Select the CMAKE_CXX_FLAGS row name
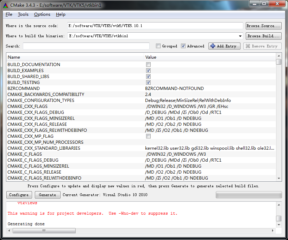Screen dimensions: 288x240 27,106
